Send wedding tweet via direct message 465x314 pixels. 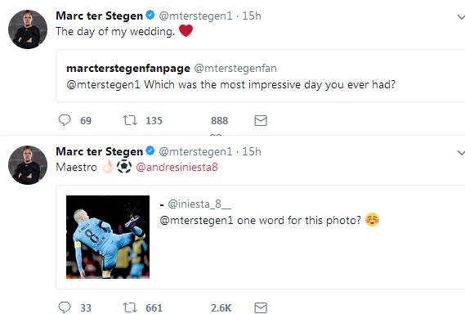(x=261, y=120)
